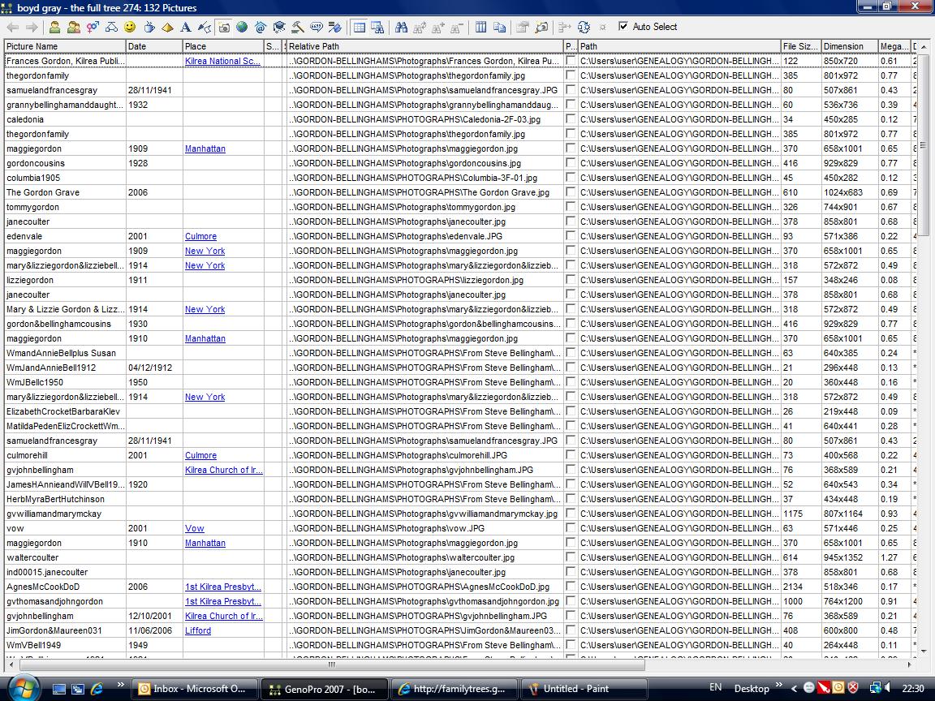Switch to Untitled - Paint taskbar item
The width and height of the screenshot is (935, 701).
pos(575,689)
